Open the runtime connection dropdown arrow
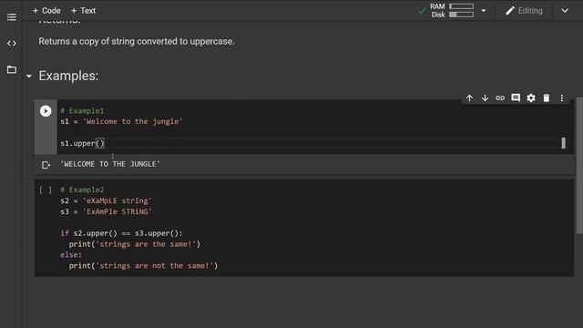 [484, 10]
